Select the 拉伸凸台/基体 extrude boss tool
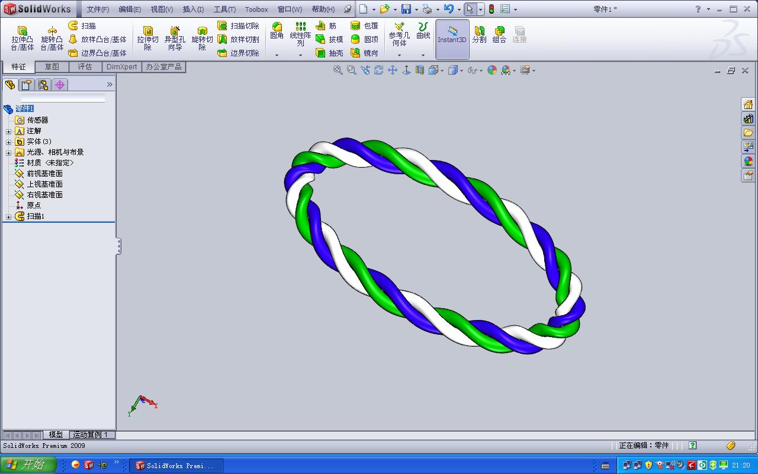This screenshot has height=474, width=758. pyautogui.click(x=23, y=39)
